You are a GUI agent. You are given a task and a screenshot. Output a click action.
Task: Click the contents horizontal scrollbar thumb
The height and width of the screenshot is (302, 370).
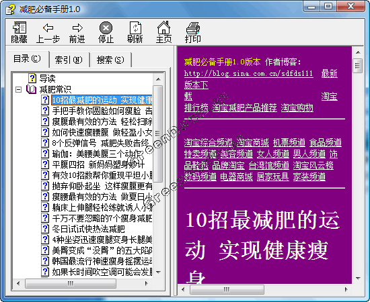point(71,283)
